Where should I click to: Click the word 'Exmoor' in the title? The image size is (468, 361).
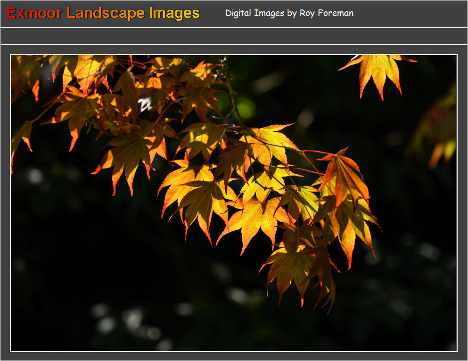[34, 13]
